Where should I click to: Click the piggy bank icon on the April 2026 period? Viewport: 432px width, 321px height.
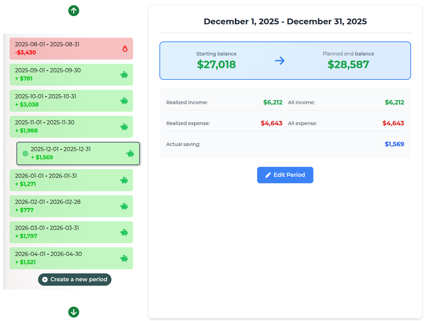tap(124, 258)
